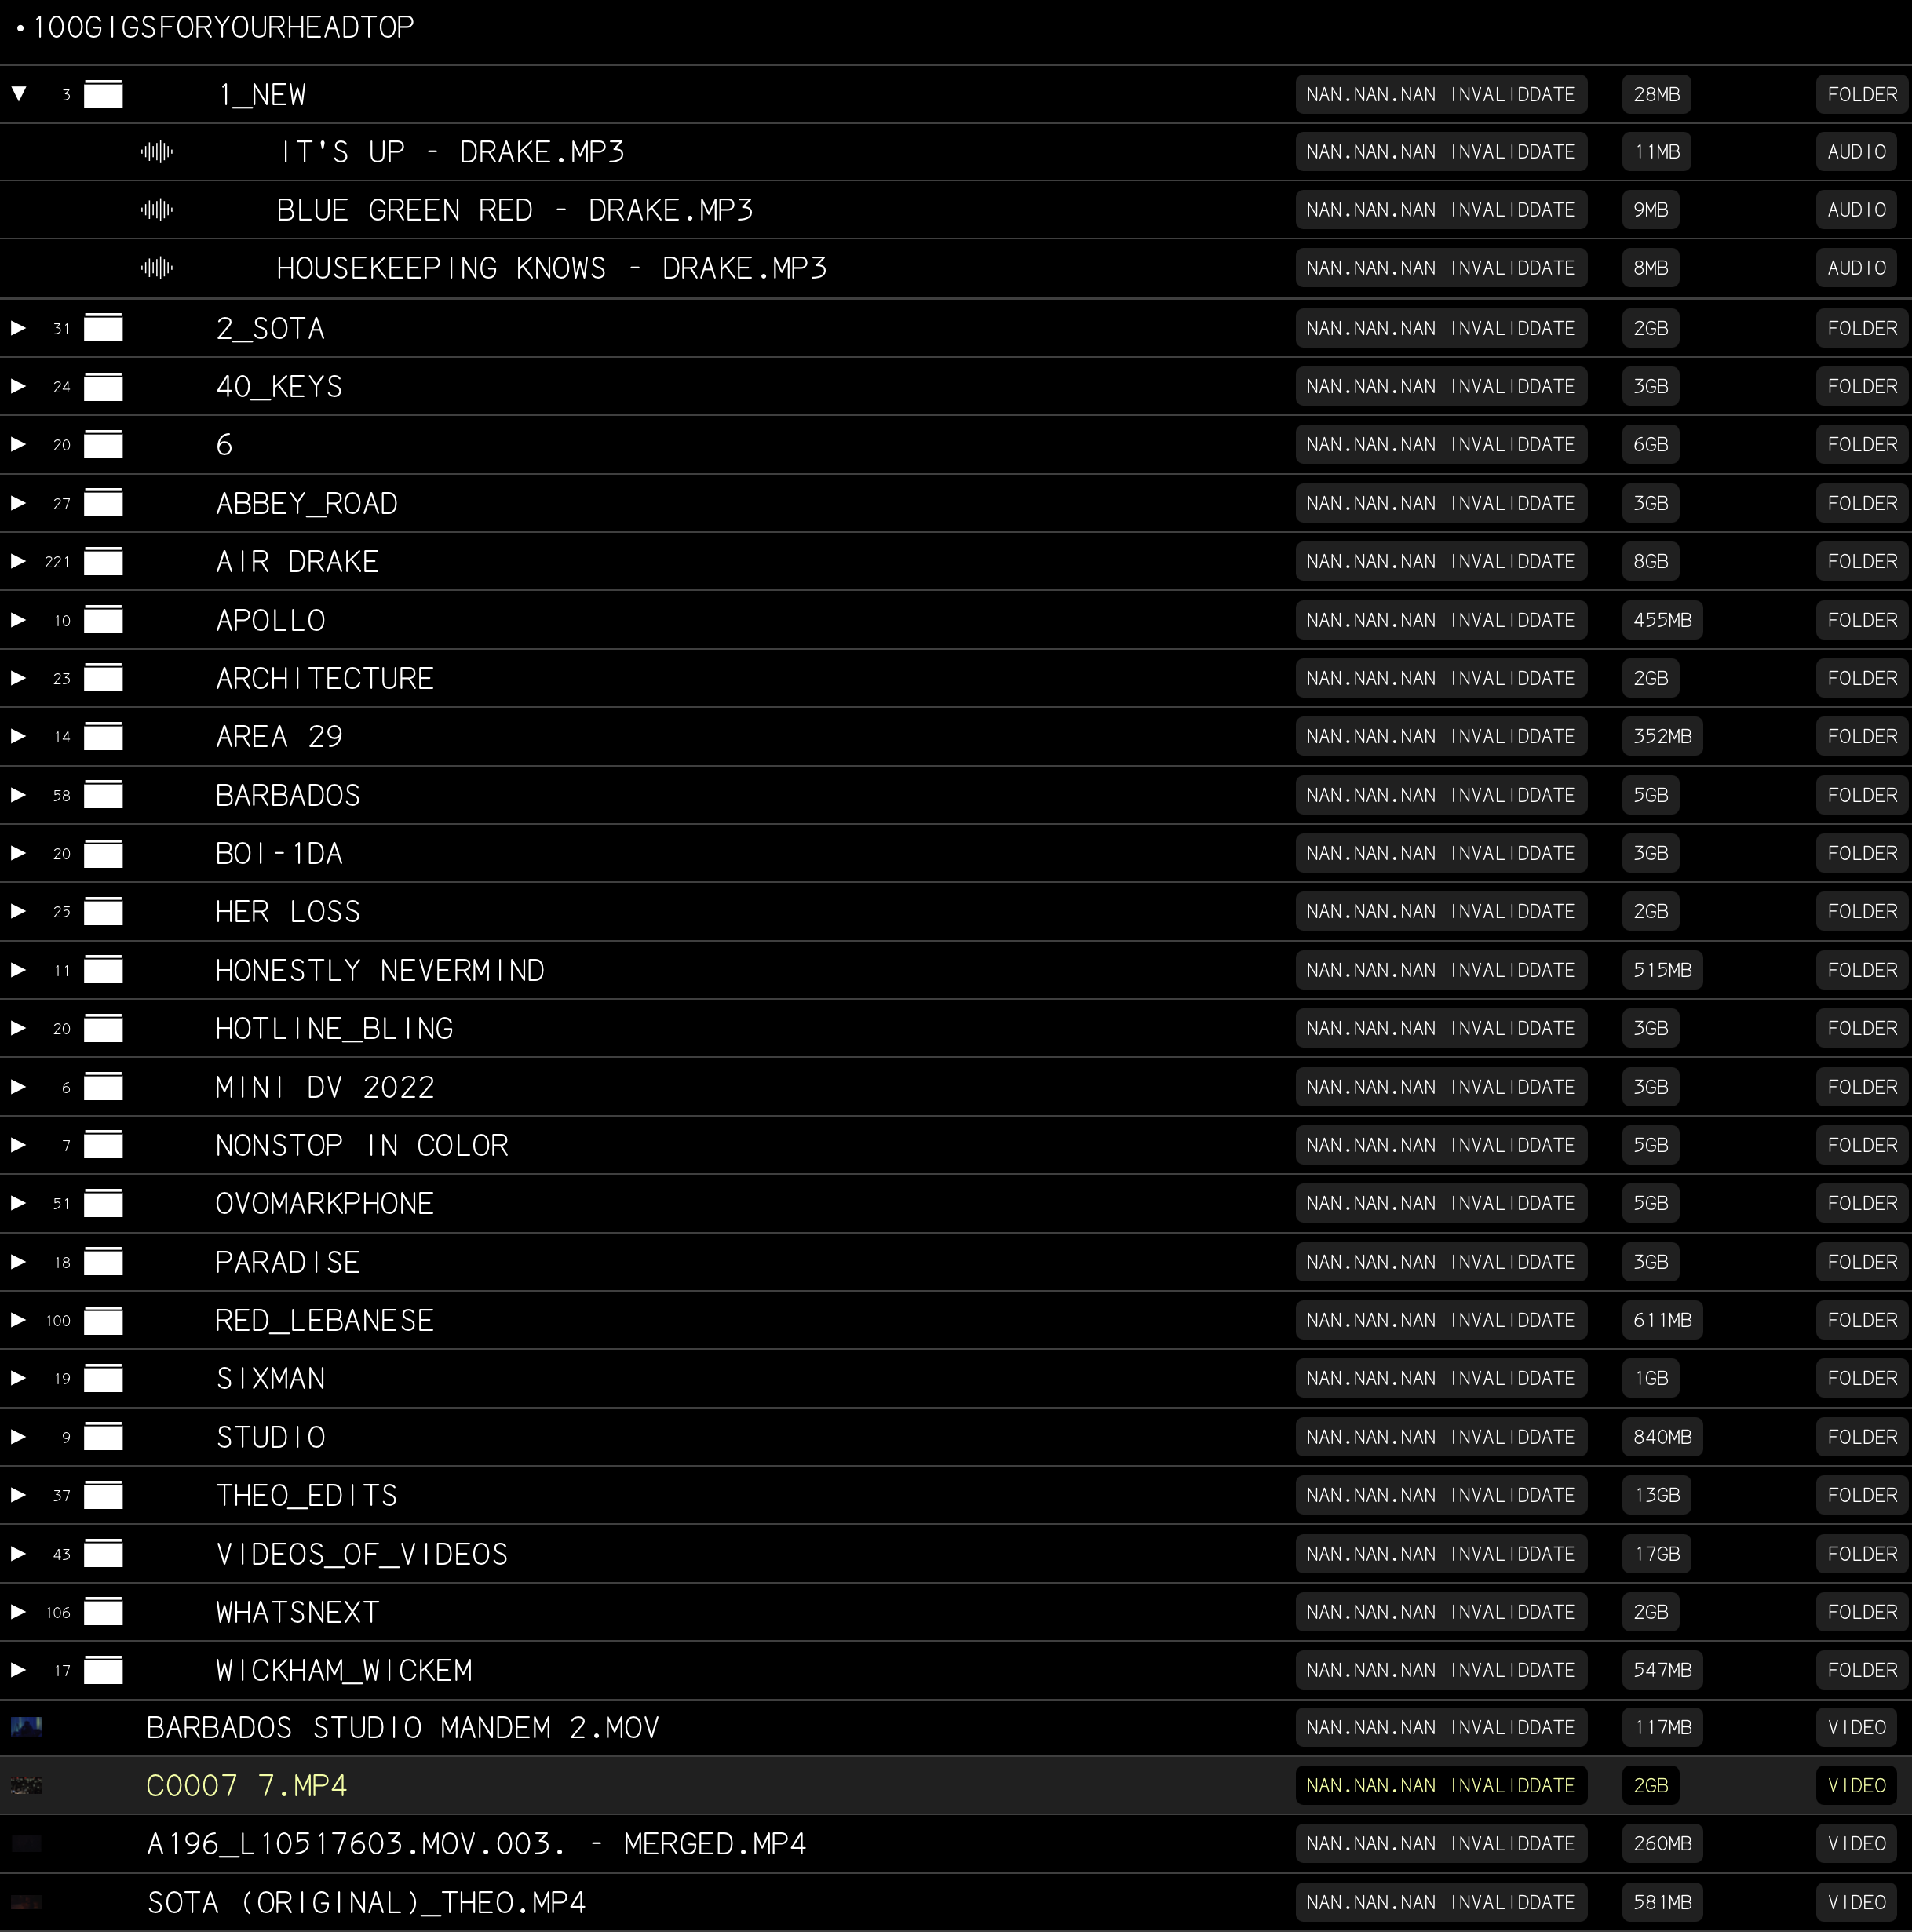
Task: Expand the 2_SOTA folder arrow
Action: pyautogui.click(x=18, y=328)
